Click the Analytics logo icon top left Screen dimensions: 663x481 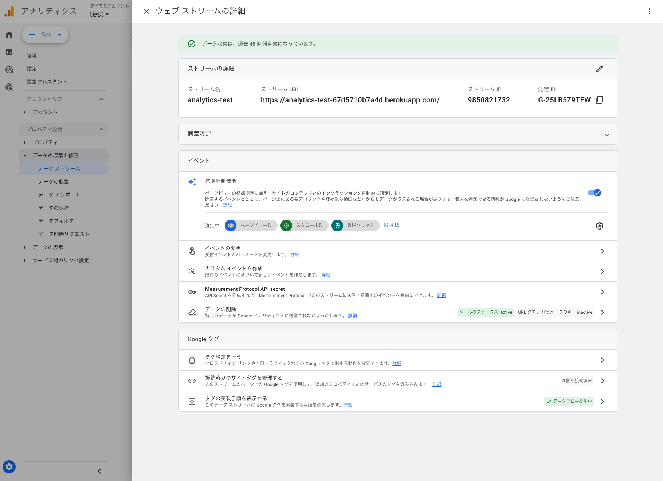point(10,11)
